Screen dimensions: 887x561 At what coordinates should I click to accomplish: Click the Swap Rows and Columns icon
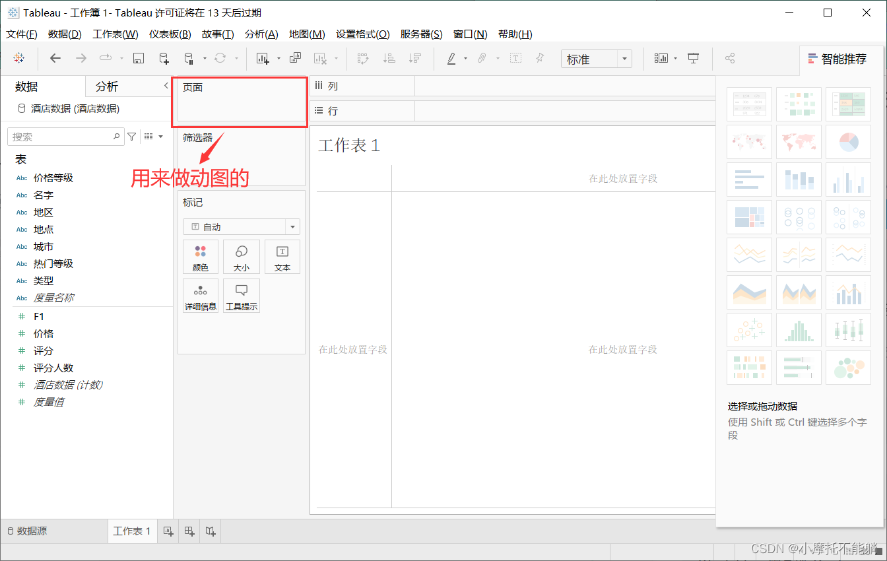[x=363, y=58]
